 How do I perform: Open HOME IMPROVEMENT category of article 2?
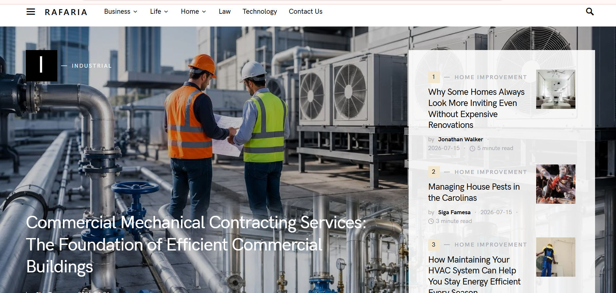point(491,172)
